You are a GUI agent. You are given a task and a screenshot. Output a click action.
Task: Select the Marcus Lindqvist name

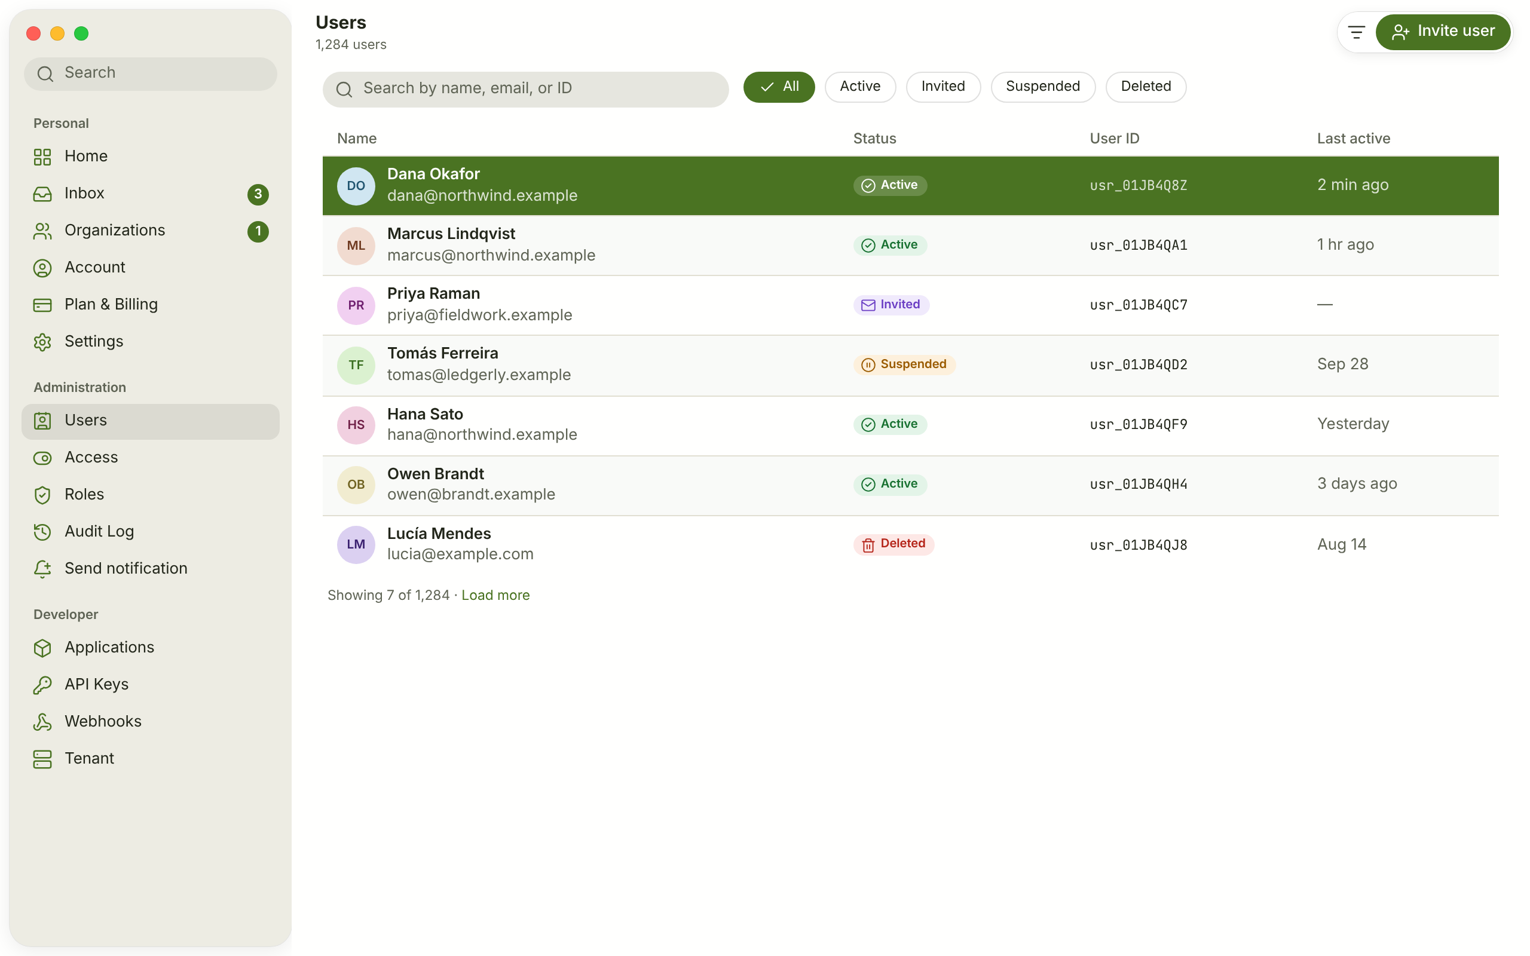pyautogui.click(x=451, y=234)
